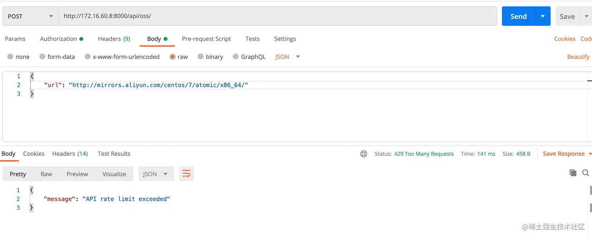This screenshot has height=238, width=592.
Task: Open the request Settings tab
Action: point(285,39)
